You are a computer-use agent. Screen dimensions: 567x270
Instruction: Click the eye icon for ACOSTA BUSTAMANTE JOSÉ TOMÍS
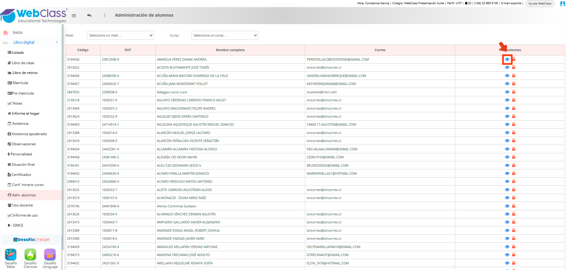click(507, 67)
